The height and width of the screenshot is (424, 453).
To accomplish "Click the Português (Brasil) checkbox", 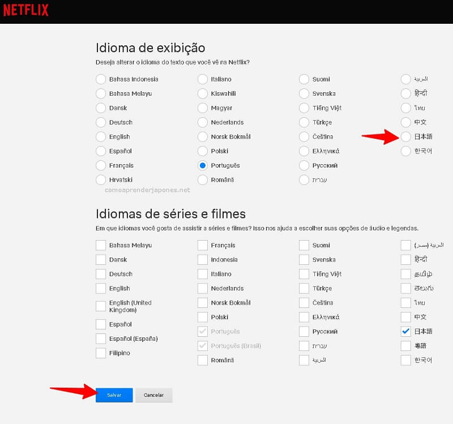I will 203,346.
